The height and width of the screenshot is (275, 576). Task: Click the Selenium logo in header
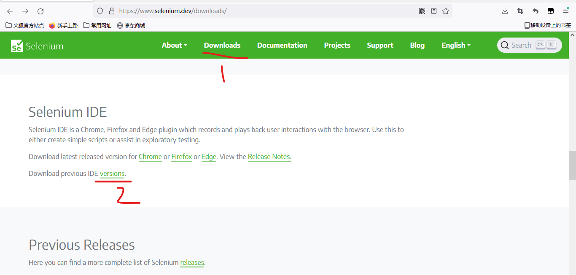click(x=37, y=46)
